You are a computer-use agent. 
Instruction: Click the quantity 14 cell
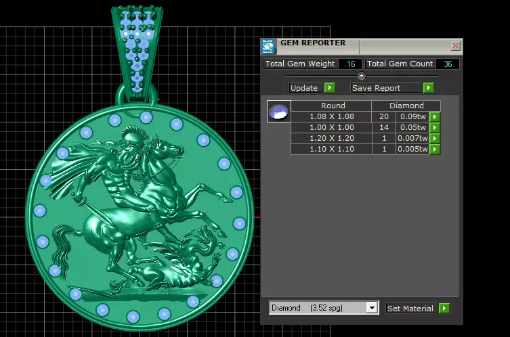(384, 127)
